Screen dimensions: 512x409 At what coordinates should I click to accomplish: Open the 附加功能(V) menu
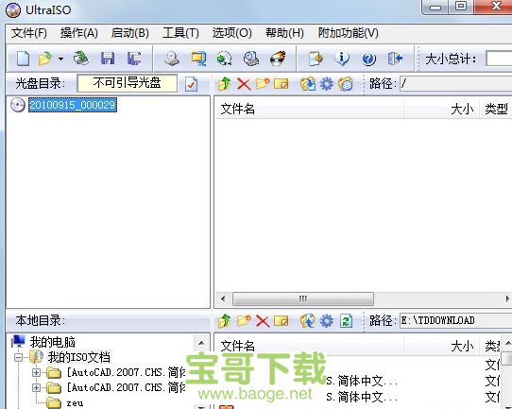348,33
